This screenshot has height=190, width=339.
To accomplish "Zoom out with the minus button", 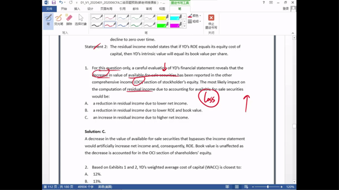I will tap(253, 187).
